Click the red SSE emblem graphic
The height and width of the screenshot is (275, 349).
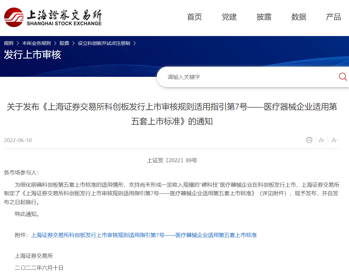pos(14,17)
